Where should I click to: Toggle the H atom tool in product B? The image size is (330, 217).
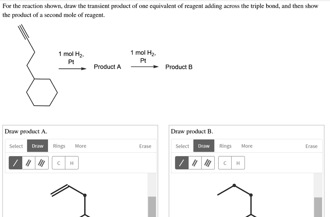click(x=238, y=163)
